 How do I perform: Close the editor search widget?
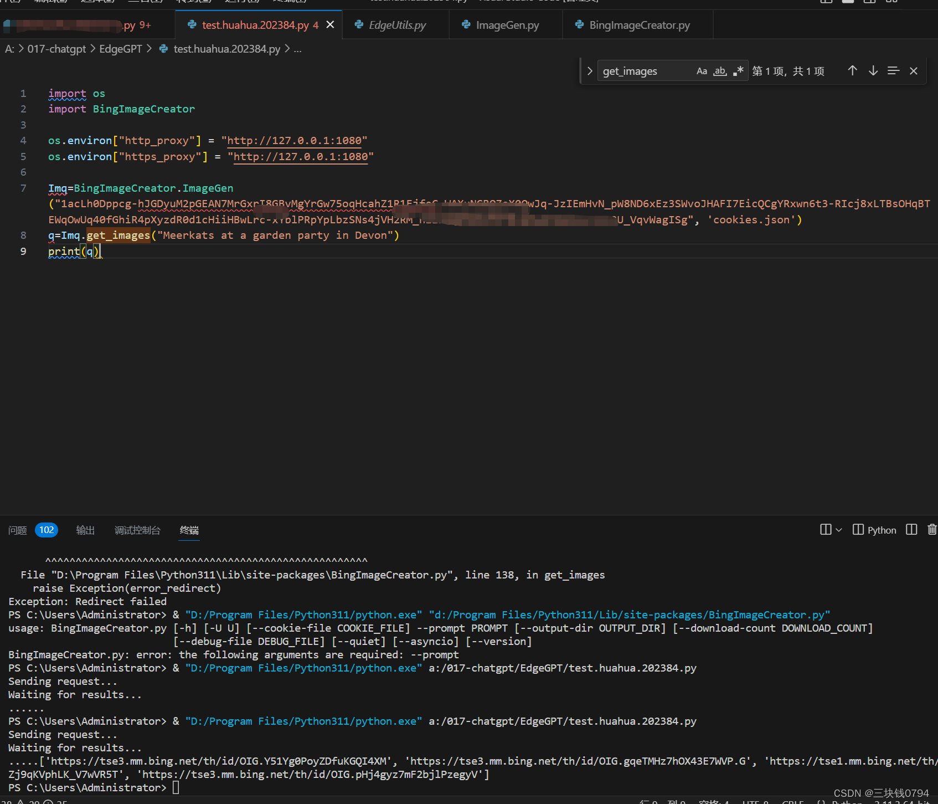point(914,70)
